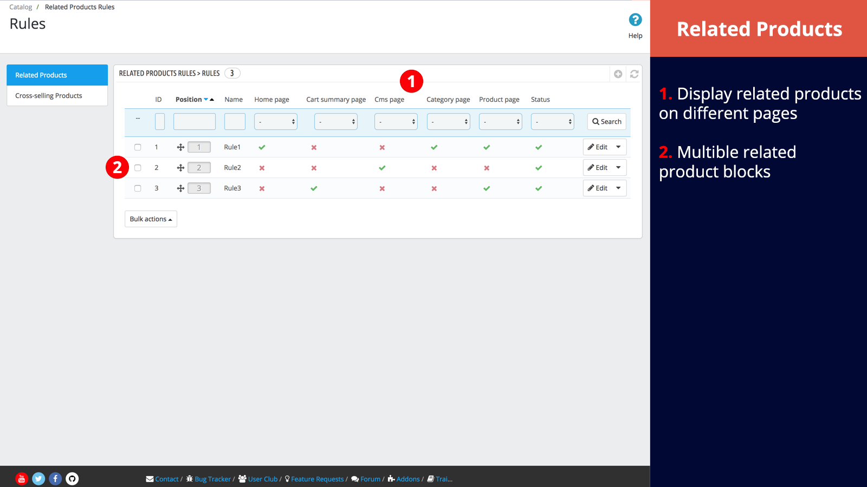Toggle Rule3 Cart summary page check mark
This screenshot has height=487, width=867.
[314, 188]
